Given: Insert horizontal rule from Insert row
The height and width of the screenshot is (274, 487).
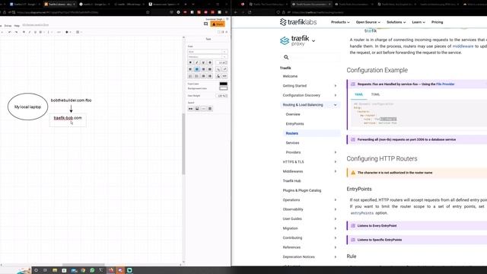Looking at the screenshot, I should click(x=203, y=108).
